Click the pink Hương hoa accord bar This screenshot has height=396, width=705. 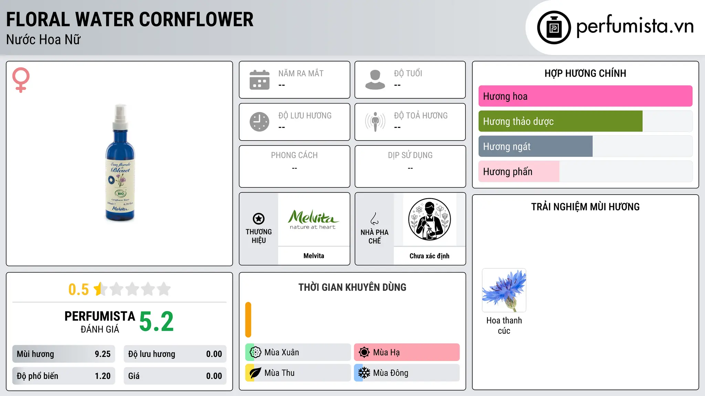585,96
